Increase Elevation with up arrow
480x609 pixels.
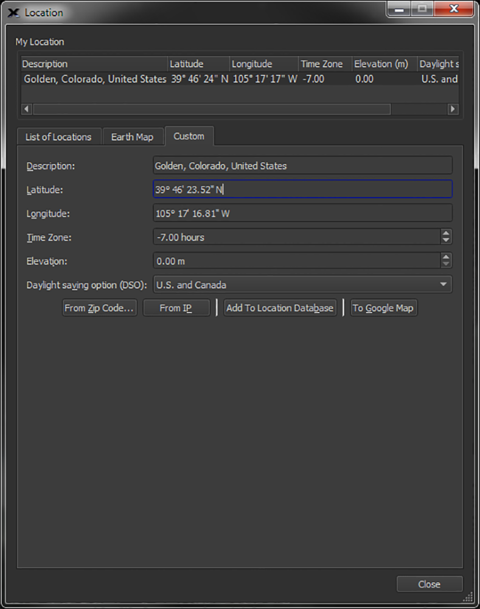(x=446, y=257)
